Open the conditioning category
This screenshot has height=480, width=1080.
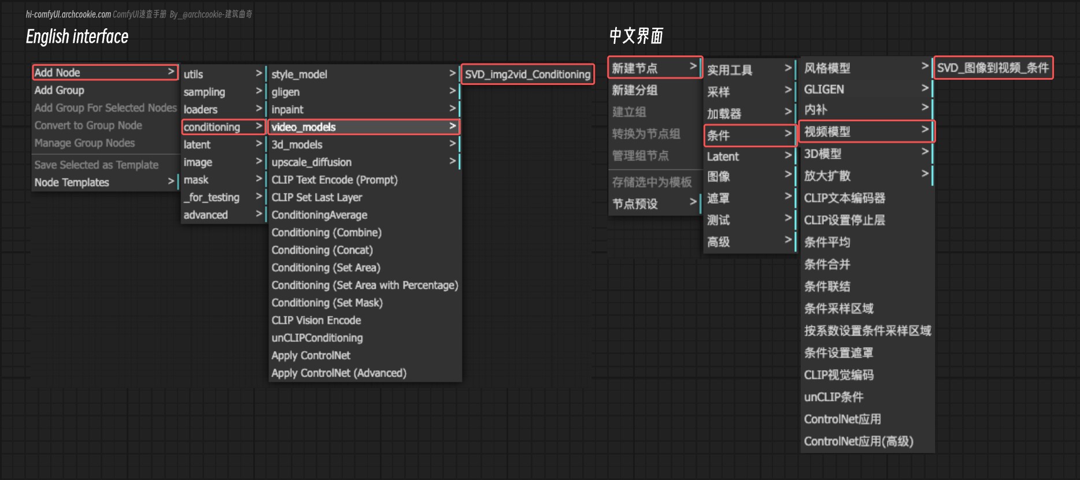click(223, 127)
